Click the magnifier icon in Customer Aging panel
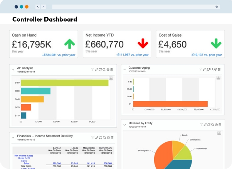This screenshot has height=169, width=232. [x=212, y=69]
